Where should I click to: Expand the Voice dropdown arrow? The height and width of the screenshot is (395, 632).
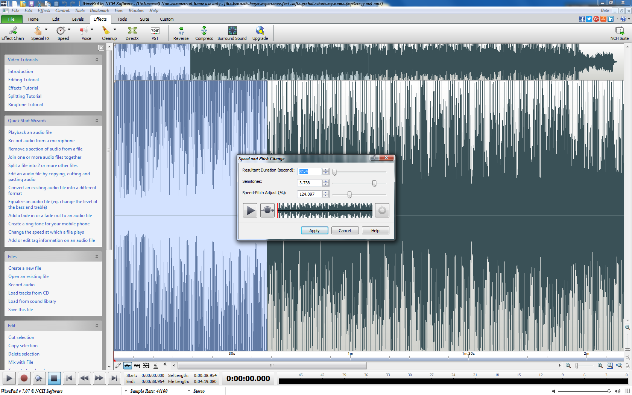tap(92, 29)
